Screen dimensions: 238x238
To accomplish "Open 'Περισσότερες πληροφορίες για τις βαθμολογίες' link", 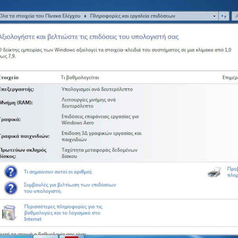I will pyautogui.click(x=63, y=213).
